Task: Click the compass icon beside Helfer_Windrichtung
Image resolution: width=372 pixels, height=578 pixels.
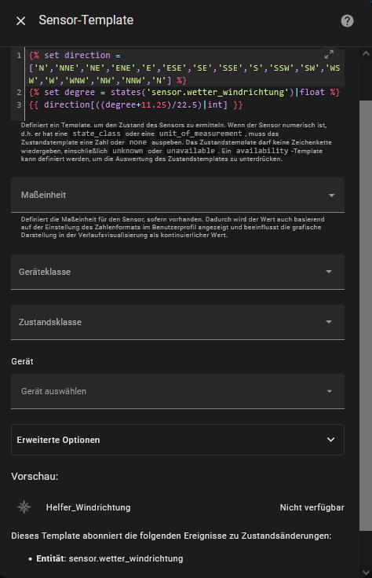Action: (24, 507)
